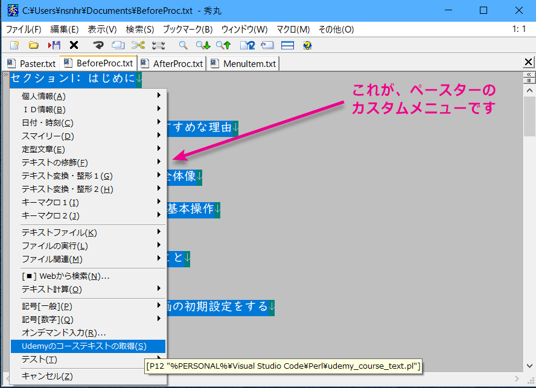Viewport: 536px width, 388px height.
Task: Expand the 定型文章(E) submenu arrow
Action: (x=159, y=148)
